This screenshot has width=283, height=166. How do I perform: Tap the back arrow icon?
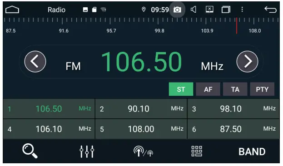pyautogui.click(x=270, y=10)
